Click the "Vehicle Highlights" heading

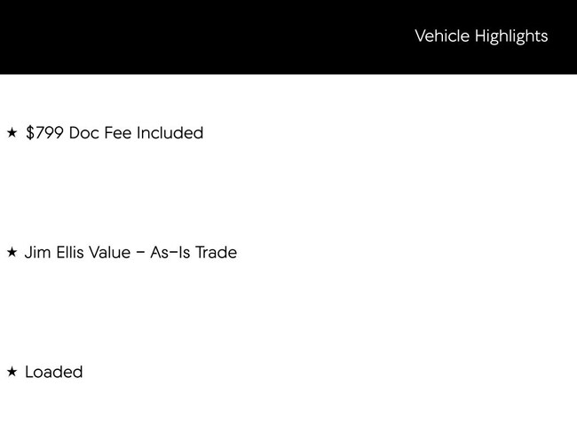480,36
